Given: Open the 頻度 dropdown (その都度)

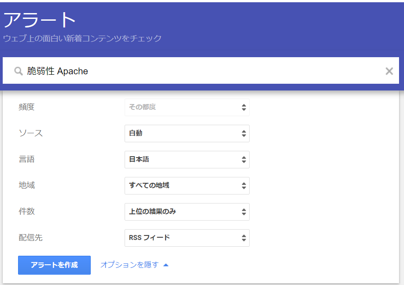Looking at the screenshot, I should coord(187,107).
